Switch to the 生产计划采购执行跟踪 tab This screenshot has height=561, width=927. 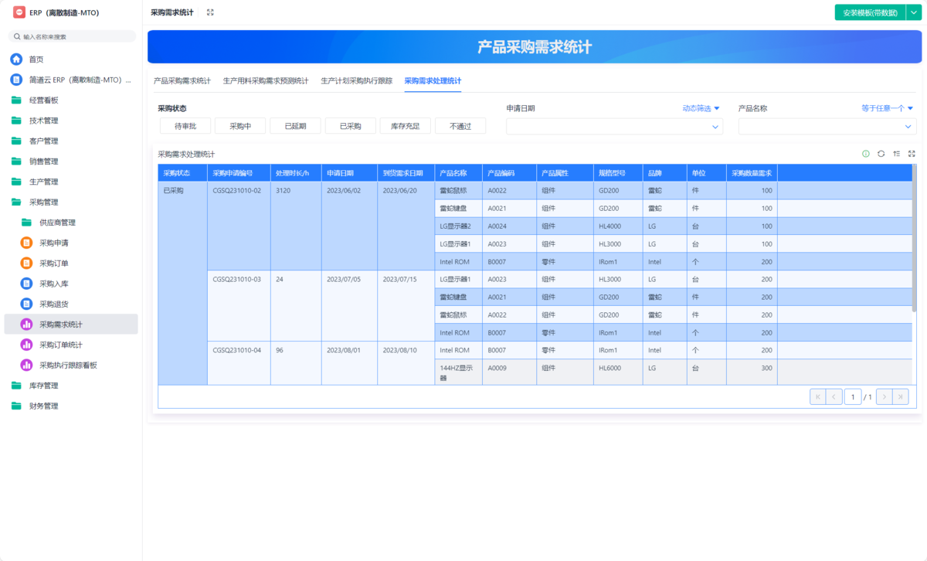point(356,81)
